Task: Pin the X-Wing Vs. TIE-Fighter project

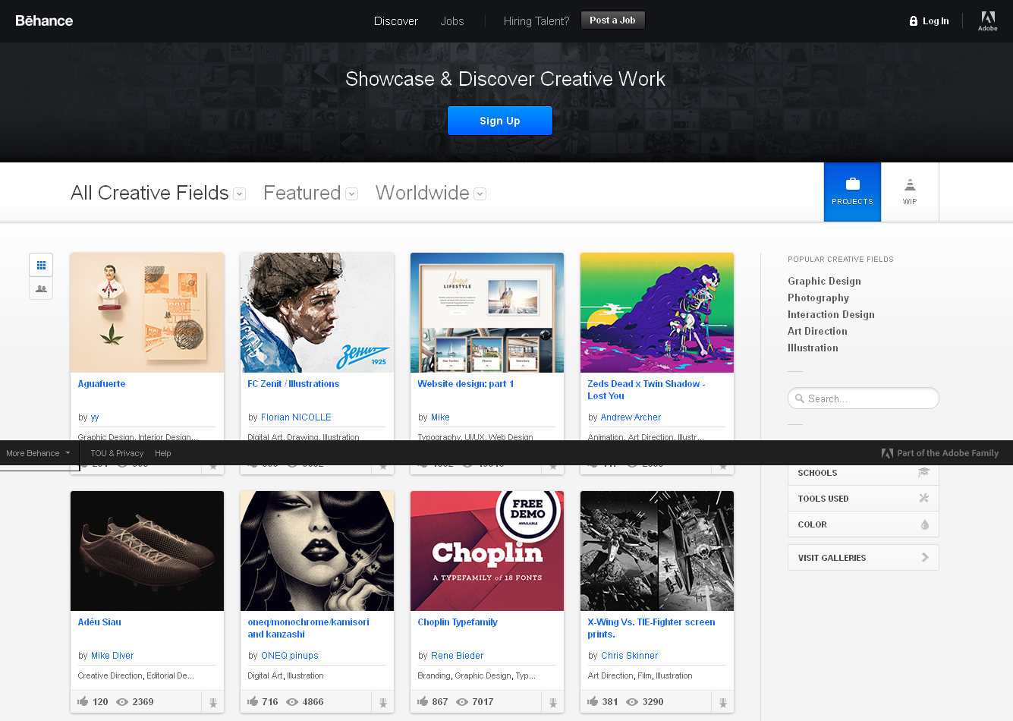Action: (x=722, y=703)
